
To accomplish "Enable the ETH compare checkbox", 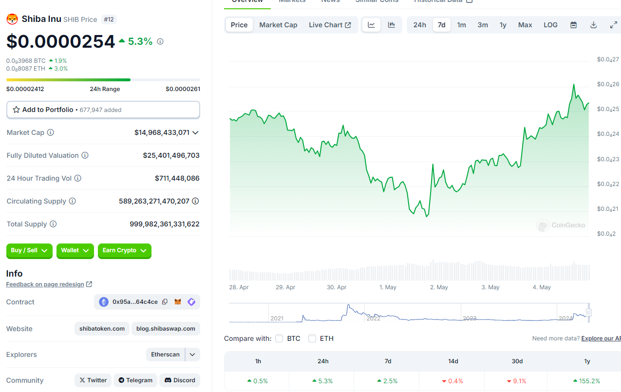I will click(x=312, y=338).
